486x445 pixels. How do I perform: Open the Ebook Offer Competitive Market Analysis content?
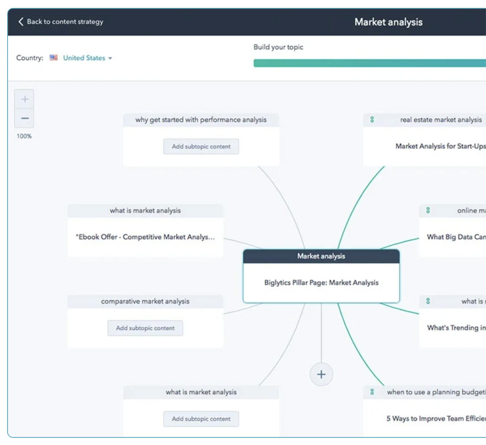(x=145, y=237)
